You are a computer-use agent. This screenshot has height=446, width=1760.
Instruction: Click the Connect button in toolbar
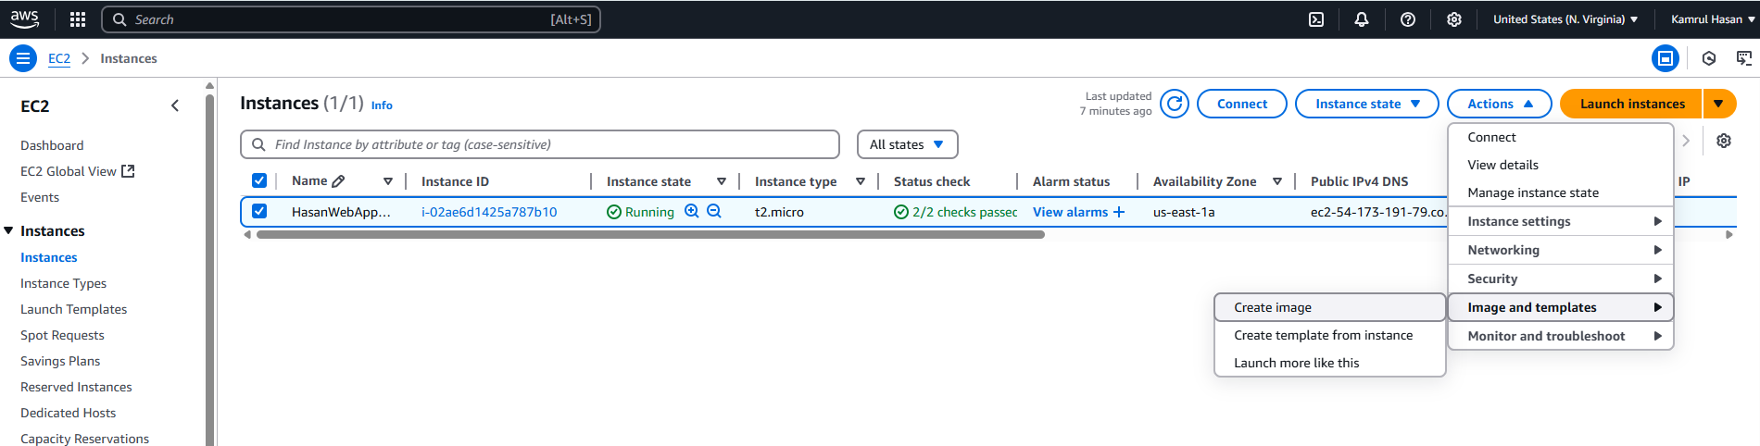coord(1241,104)
